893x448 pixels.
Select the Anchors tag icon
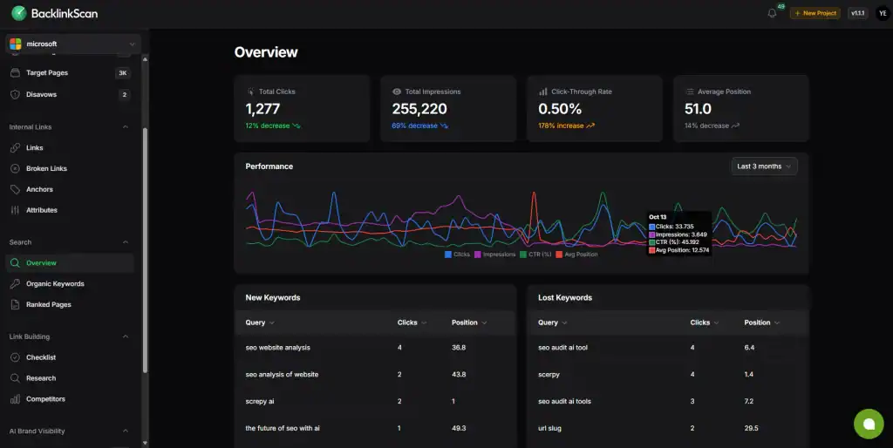coord(16,189)
